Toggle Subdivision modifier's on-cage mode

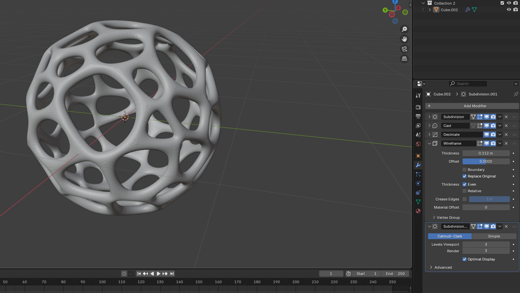coord(473,117)
